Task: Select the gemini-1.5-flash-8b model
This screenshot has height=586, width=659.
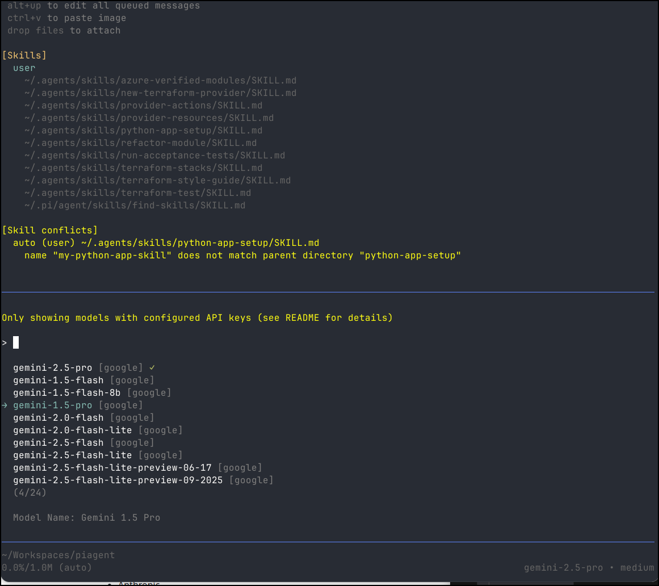Action: 66,393
